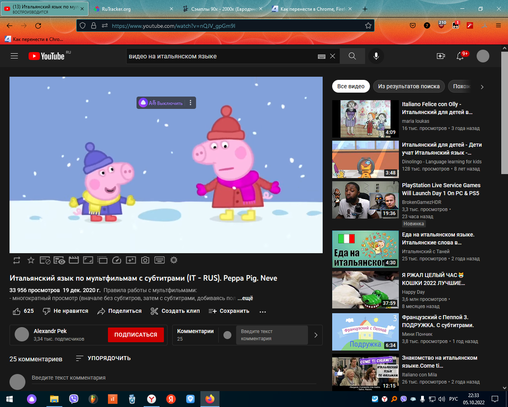This screenshot has height=407, width=508.
Task: Click the video filters sparkle icon
Action: point(131,260)
